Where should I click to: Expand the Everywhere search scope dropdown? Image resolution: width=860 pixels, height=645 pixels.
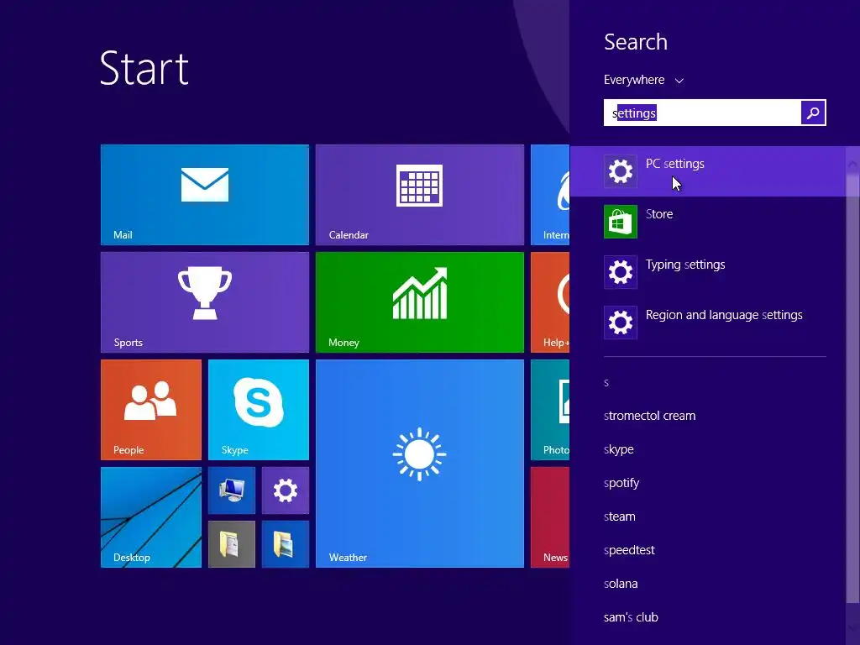pyautogui.click(x=643, y=80)
